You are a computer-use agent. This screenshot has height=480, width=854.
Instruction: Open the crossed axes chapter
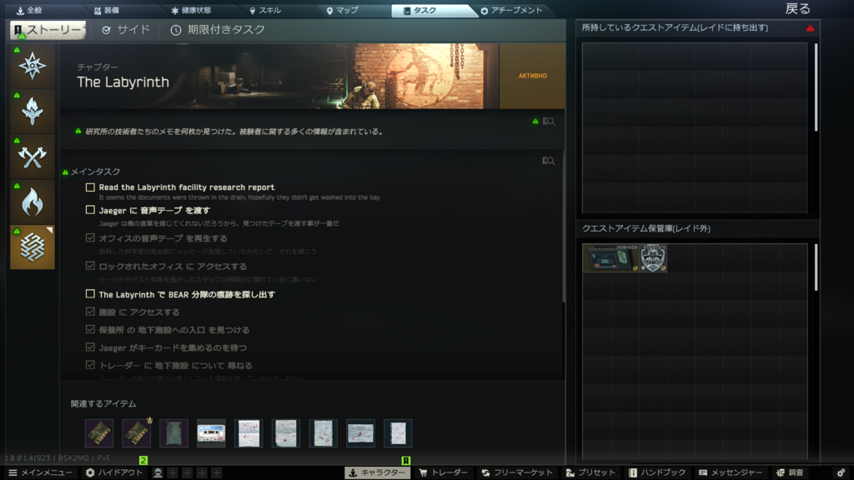(x=33, y=157)
